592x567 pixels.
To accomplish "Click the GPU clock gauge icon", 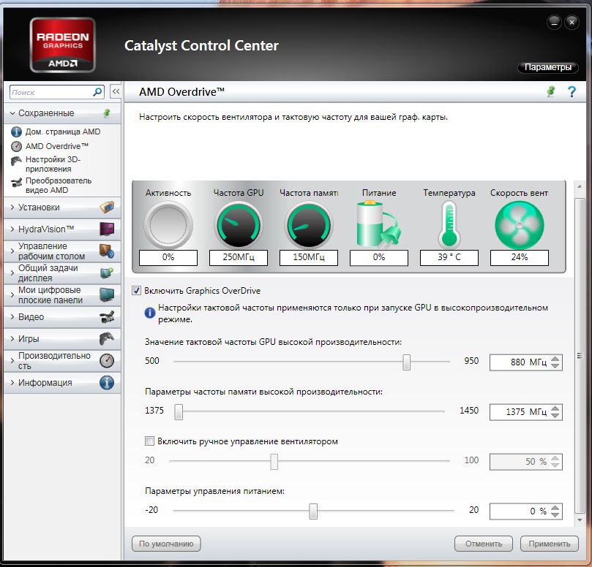I will coord(239,225).
